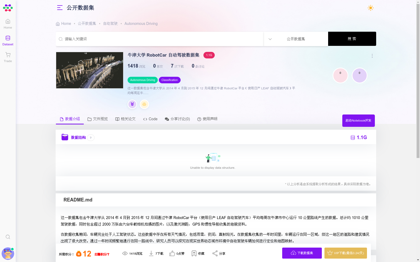Expand the 公开数据集 search category dropdown
This screenshot has height=262, width=420.
click(x=296, y=39)
